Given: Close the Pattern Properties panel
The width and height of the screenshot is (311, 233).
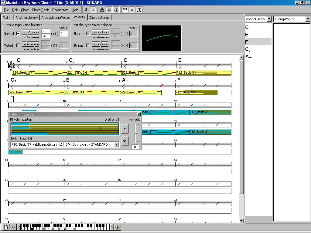Looking at the screenshot, I should (x=139, y=114).
